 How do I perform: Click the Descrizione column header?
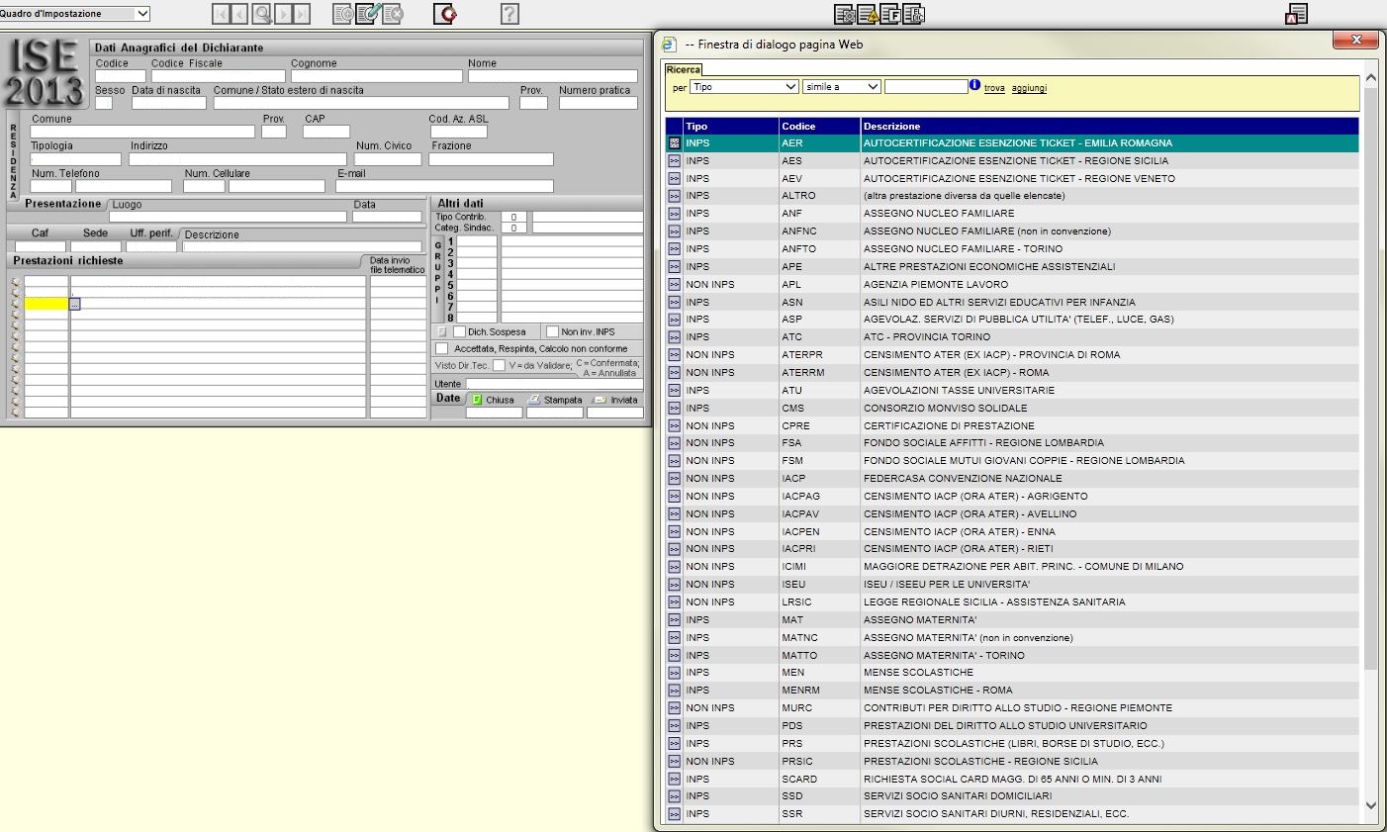891,127
